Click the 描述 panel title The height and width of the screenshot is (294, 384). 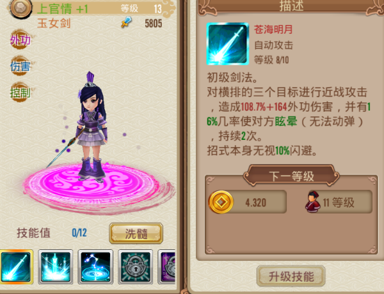[291, 6]
